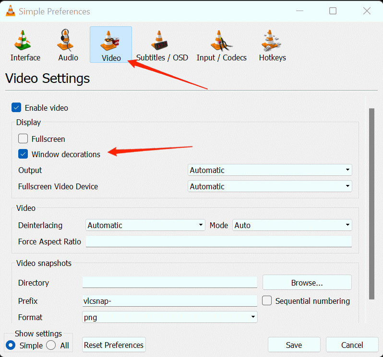Viewport: 383px width, 357px height.
Task: Click the Browse... button
Action: (307, 283)
